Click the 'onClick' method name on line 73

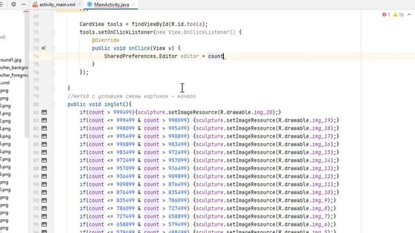[139, 49]
